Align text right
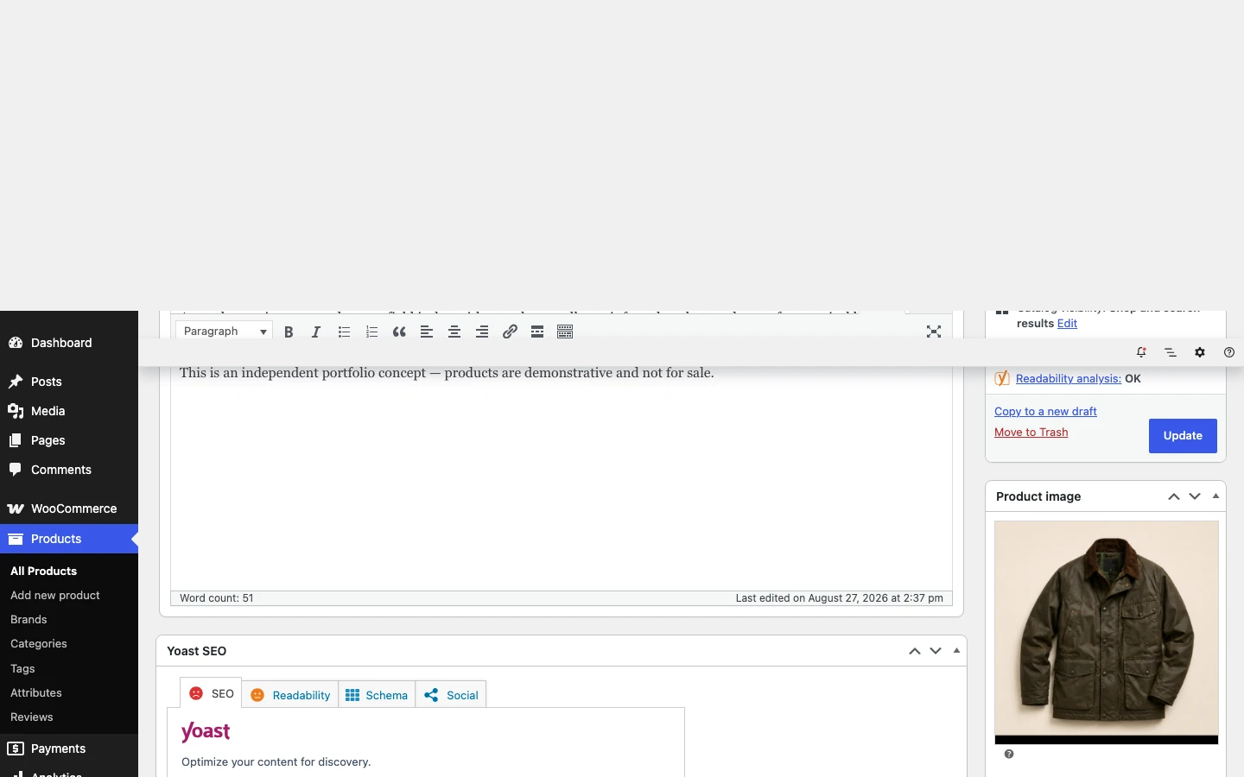 coord(482,332)
